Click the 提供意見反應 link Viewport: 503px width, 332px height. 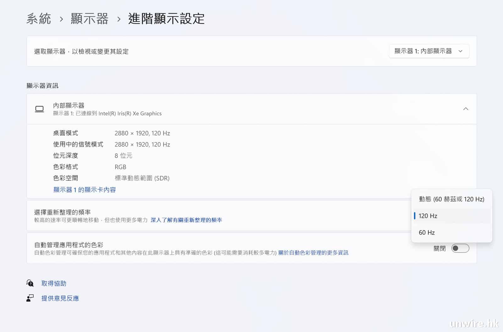[60, 298]
